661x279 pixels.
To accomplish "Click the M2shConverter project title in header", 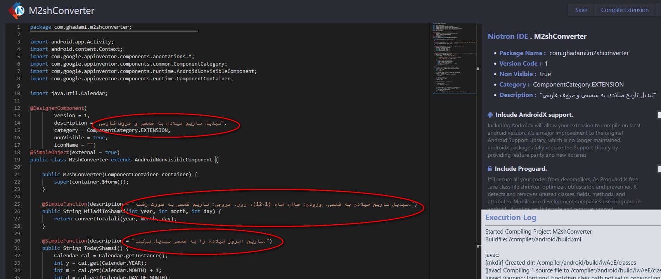I will 62,10.
